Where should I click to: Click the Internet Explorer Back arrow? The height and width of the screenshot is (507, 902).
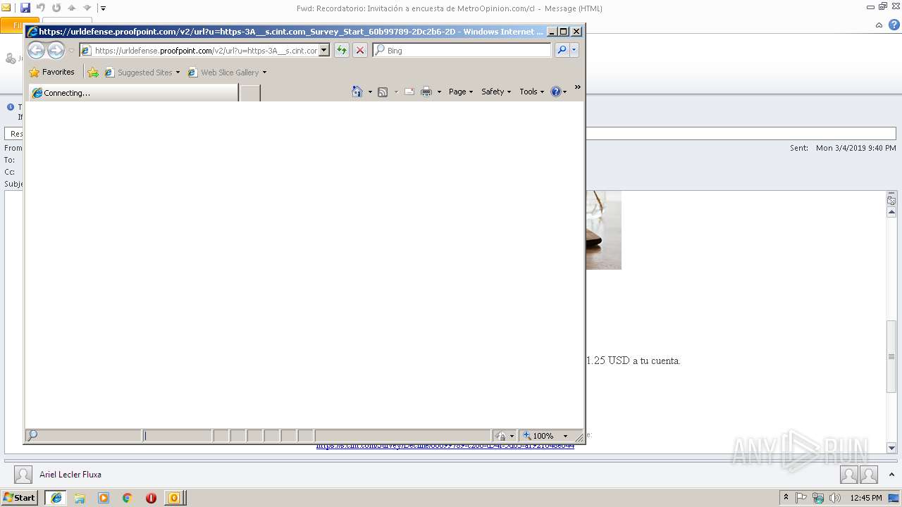pos(36,50)
